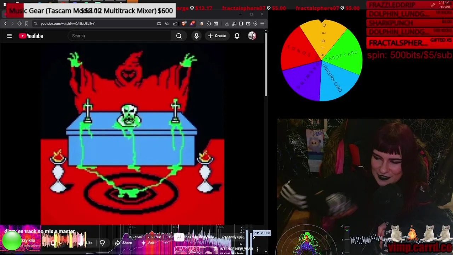Click the Ask button below the video

148,243
